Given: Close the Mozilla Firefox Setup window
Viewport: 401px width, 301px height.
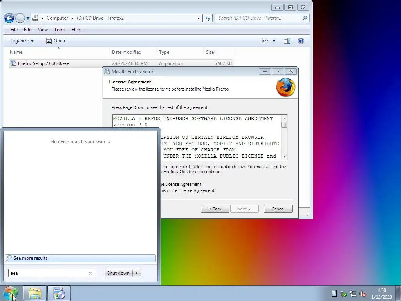Looking at the screenshot, I should (291, 72).
